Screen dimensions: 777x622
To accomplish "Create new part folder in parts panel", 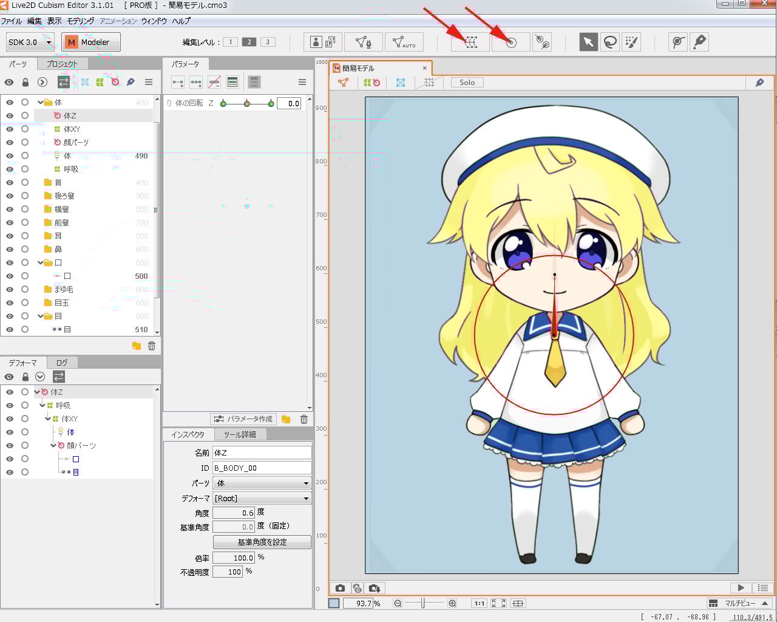I will (x=136, y=346).
